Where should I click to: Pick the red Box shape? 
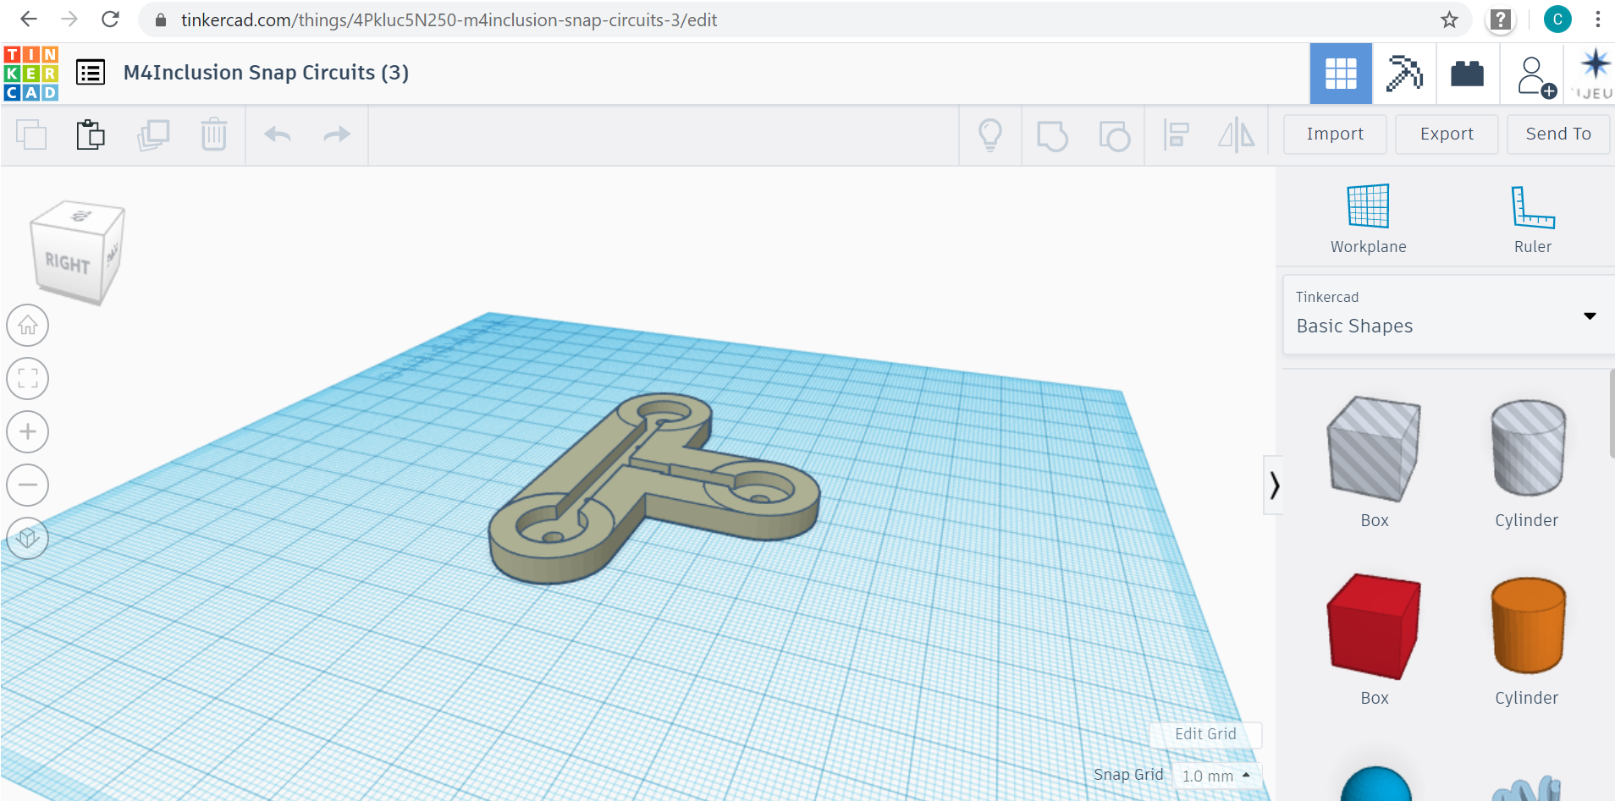tap(1374, 627)
